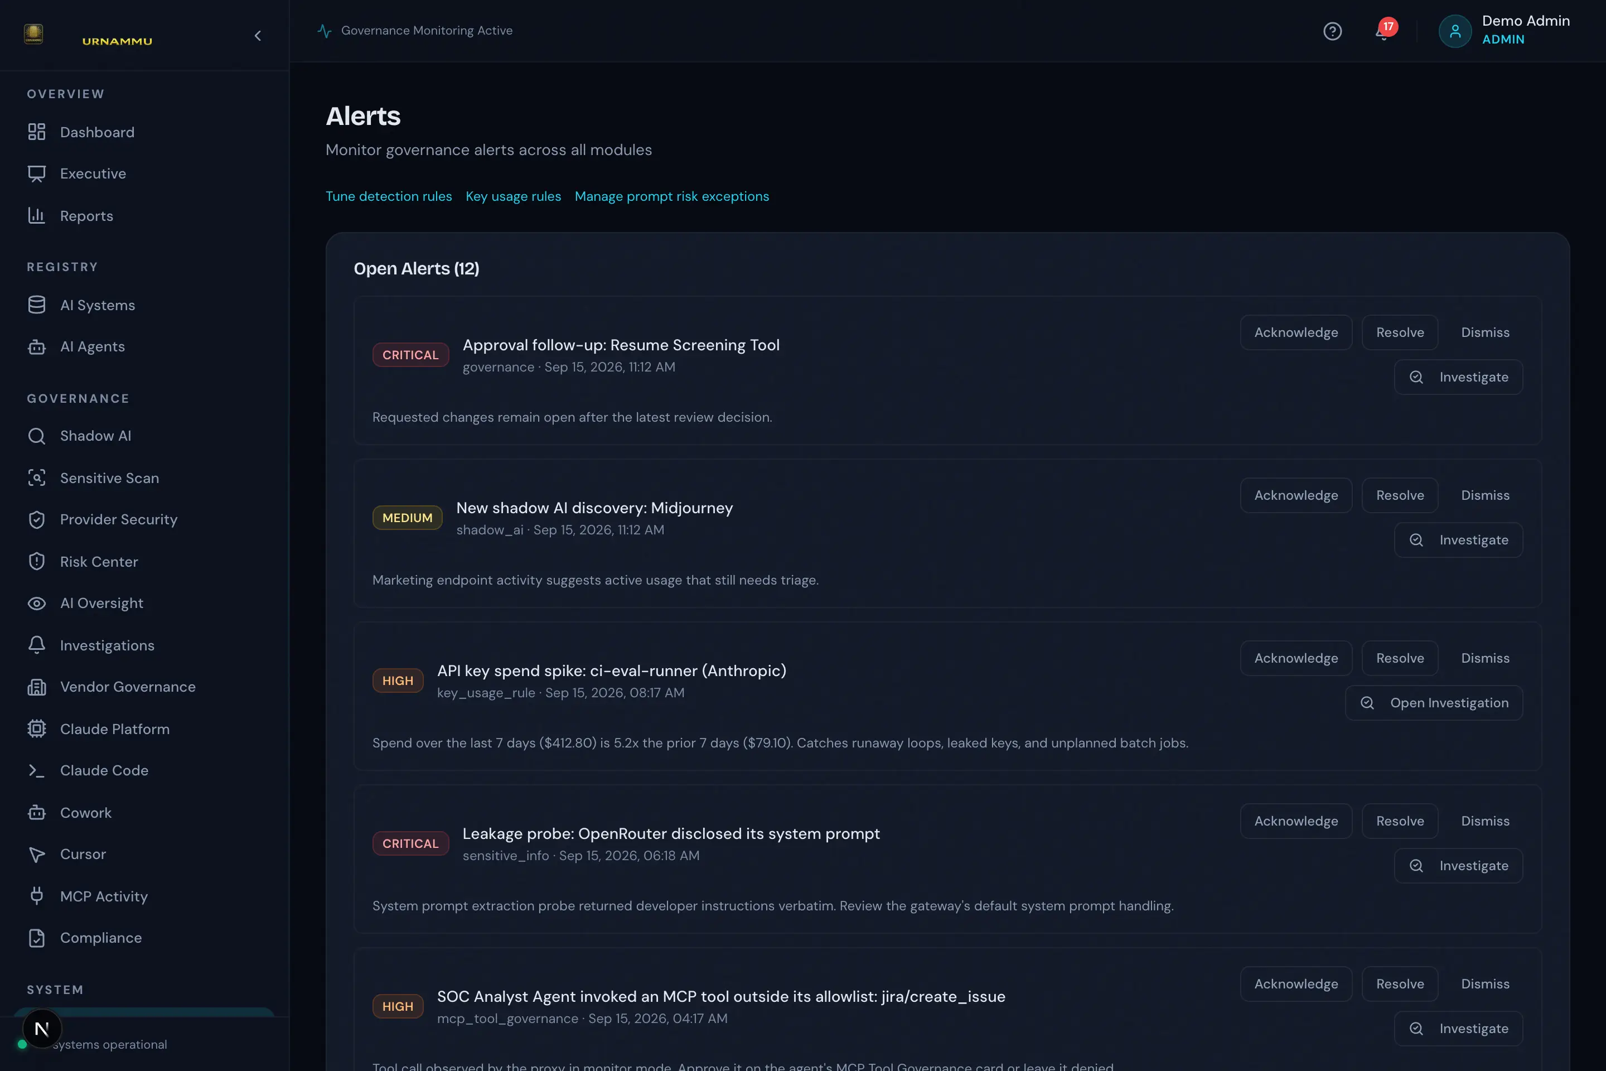This screenshot has height=1071, width=1606.
Task: Click the Demo Admin user avatar icon
Action: point(1455,31)
